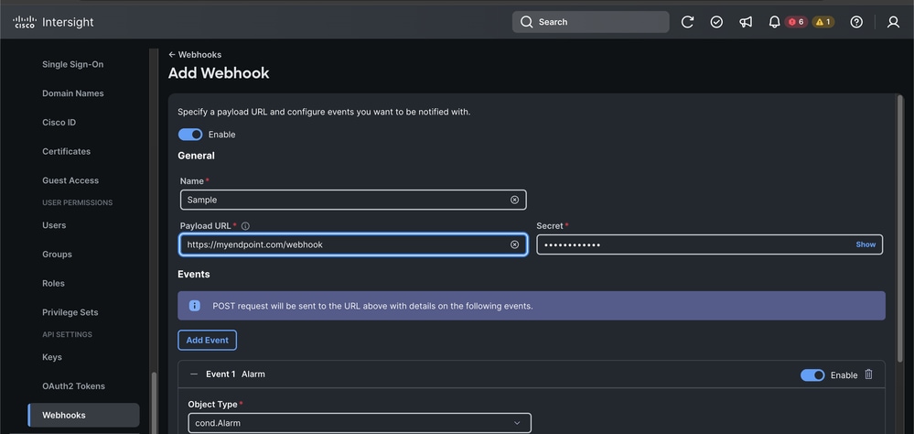Open Guest Access settings
Viewport: 914px width, 434px height.
(70, 180)
